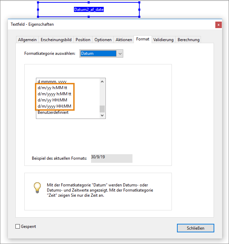Go to the Position tab
Image resolution: width=229 pixels, height=244 pixels.
click(83, 40)
